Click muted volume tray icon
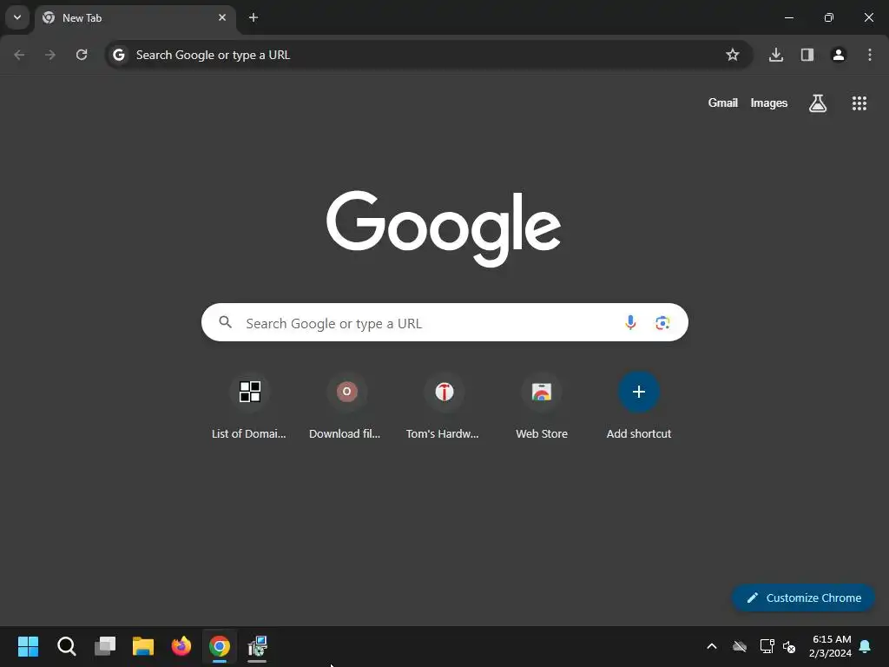This screenshot has width=889, height=667. (x=789, y=646)
